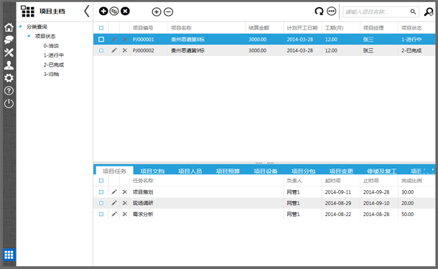Click the 完成比例 column header

[x=411, y=181]
